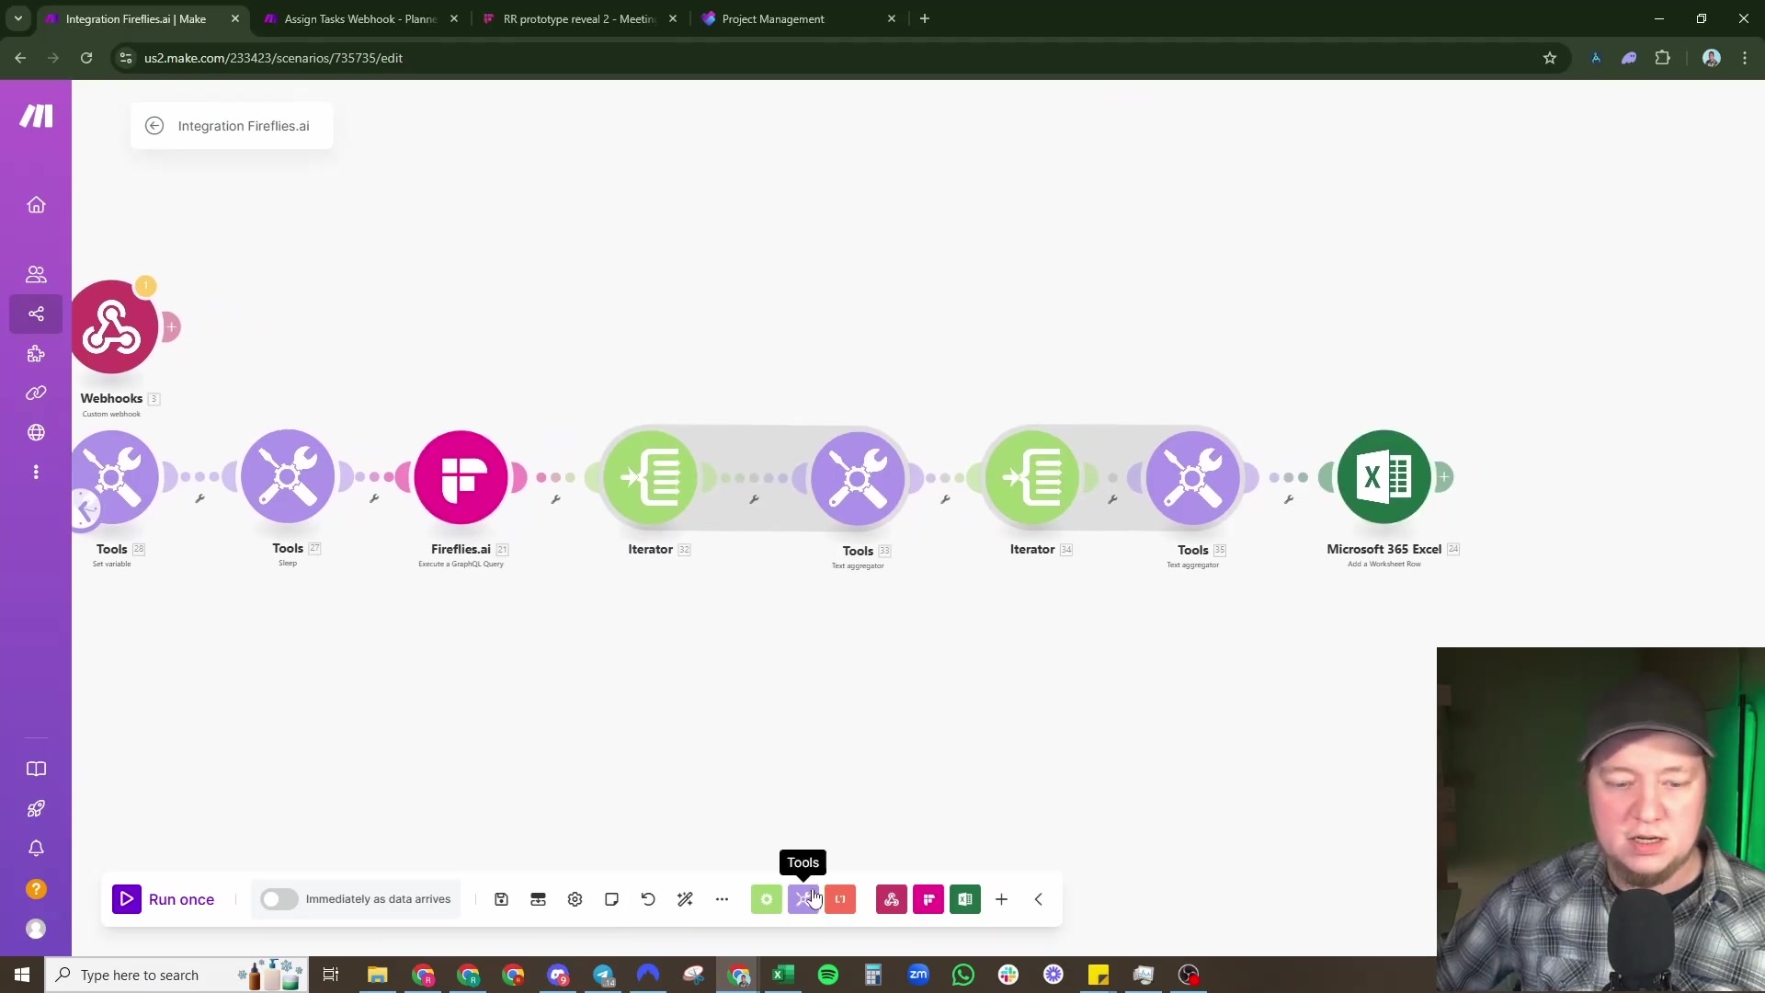Open Scenario settings gear in toolbar
The image size is (1765, 993).
(575, 899)
